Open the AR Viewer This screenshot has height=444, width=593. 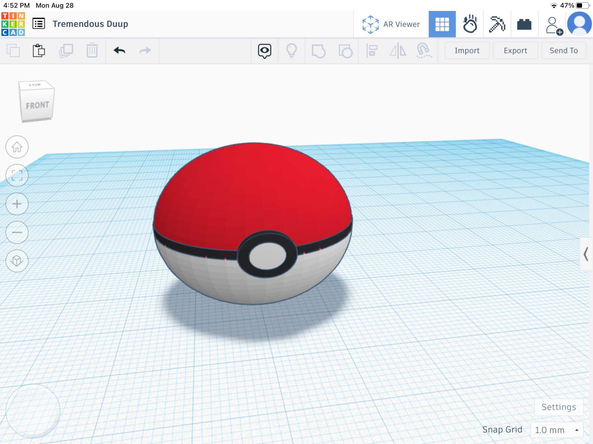(x=391, y=24)
